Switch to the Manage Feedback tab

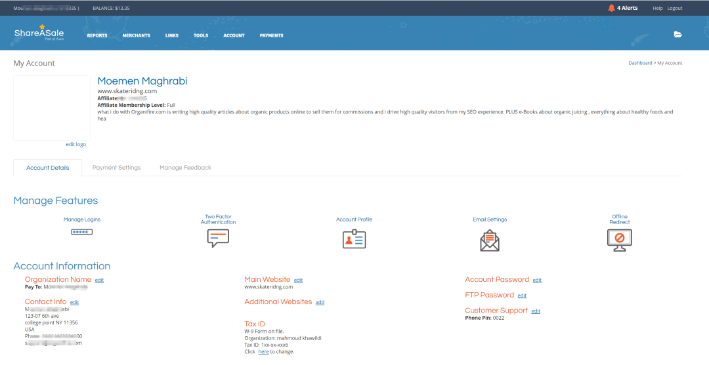pyautogui.click(x=185, y=168)
